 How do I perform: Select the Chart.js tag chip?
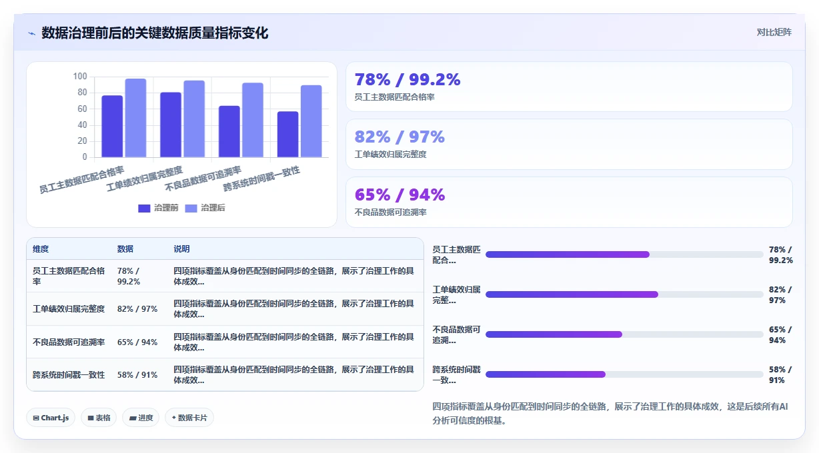click(51, 418)
